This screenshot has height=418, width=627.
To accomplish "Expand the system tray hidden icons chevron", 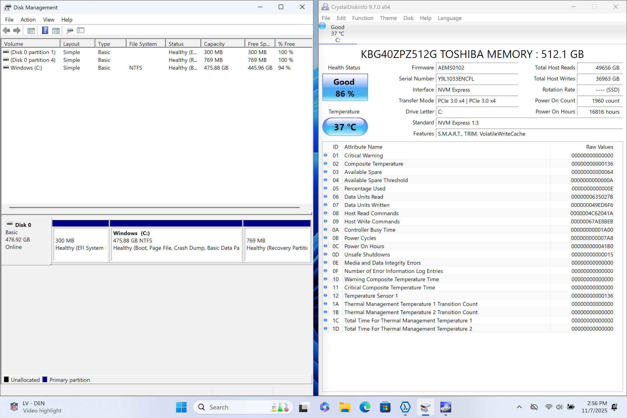I will [x=519, y=407].
